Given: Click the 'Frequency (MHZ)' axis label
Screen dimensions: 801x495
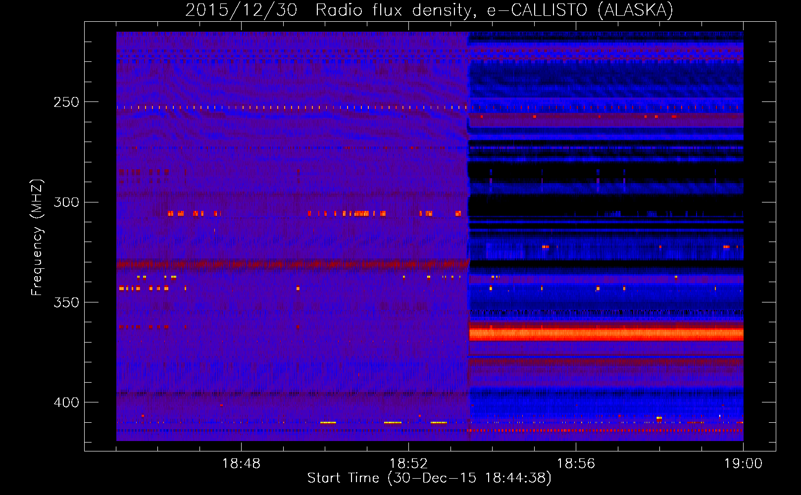Looking at the screenshot, I should 37,238.
